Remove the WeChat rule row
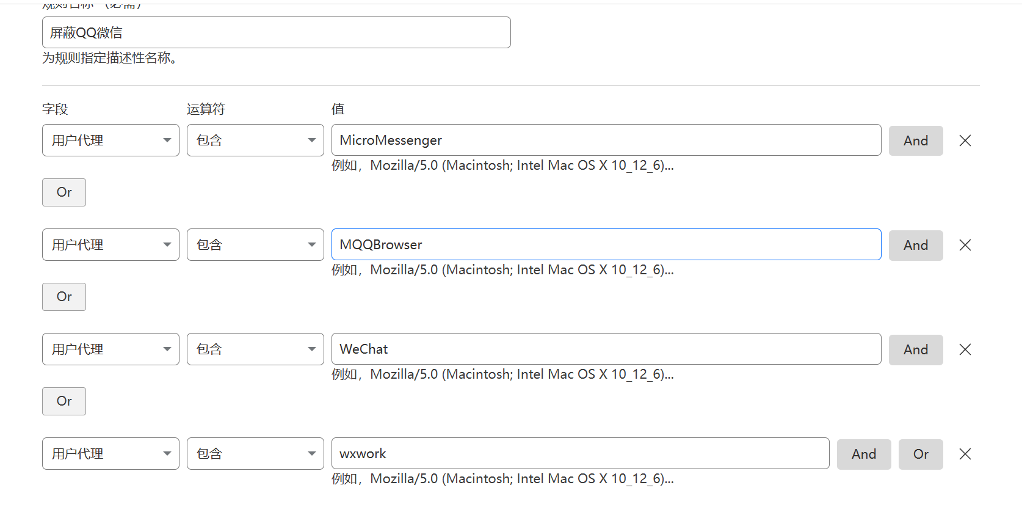Image resolution: width=1022 pixels, height=507 pixels. pyautogui.click(x=965, y=349)
